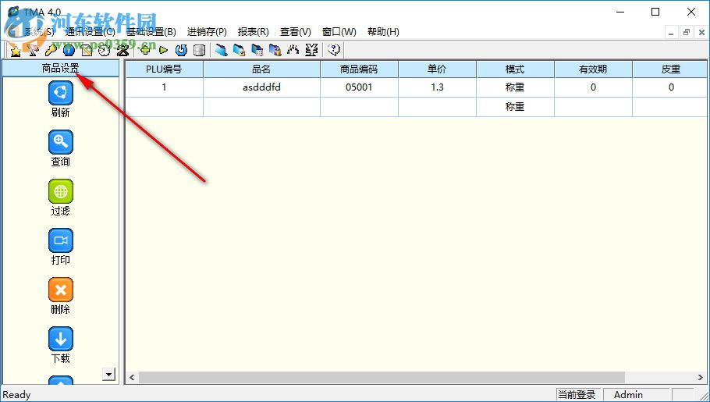
Task: Click the question mark help toolbar icon
Action: (x=334, y=50)
